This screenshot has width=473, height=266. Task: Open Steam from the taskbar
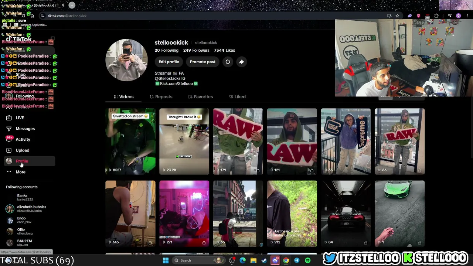coord(264,260)
